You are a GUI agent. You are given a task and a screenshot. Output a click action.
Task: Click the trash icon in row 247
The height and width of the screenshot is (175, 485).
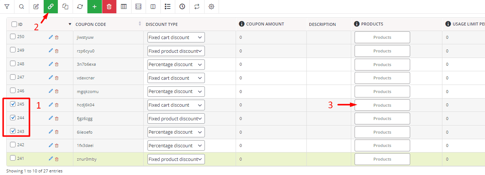[x=57, y=78]
